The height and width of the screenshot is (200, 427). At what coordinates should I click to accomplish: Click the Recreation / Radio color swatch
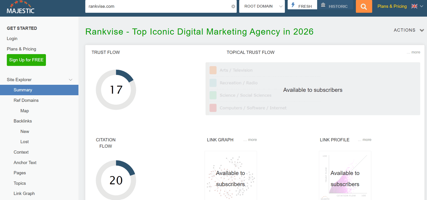pyautogui.click(x=213, y=83)
